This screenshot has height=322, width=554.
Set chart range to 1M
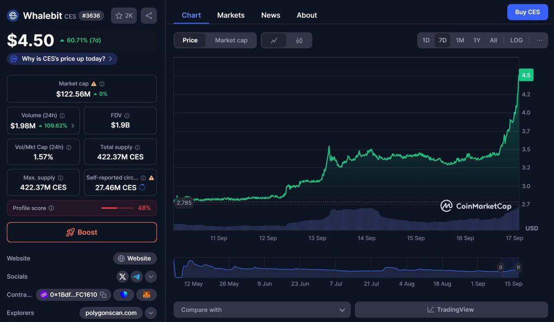[x=460, y=40]
